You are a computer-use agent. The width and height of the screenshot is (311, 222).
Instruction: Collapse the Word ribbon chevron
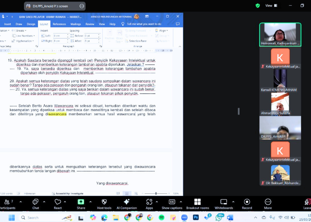tap(180, 46)
